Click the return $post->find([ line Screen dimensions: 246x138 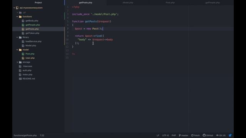pyautogui.click(x=90, y=36)
